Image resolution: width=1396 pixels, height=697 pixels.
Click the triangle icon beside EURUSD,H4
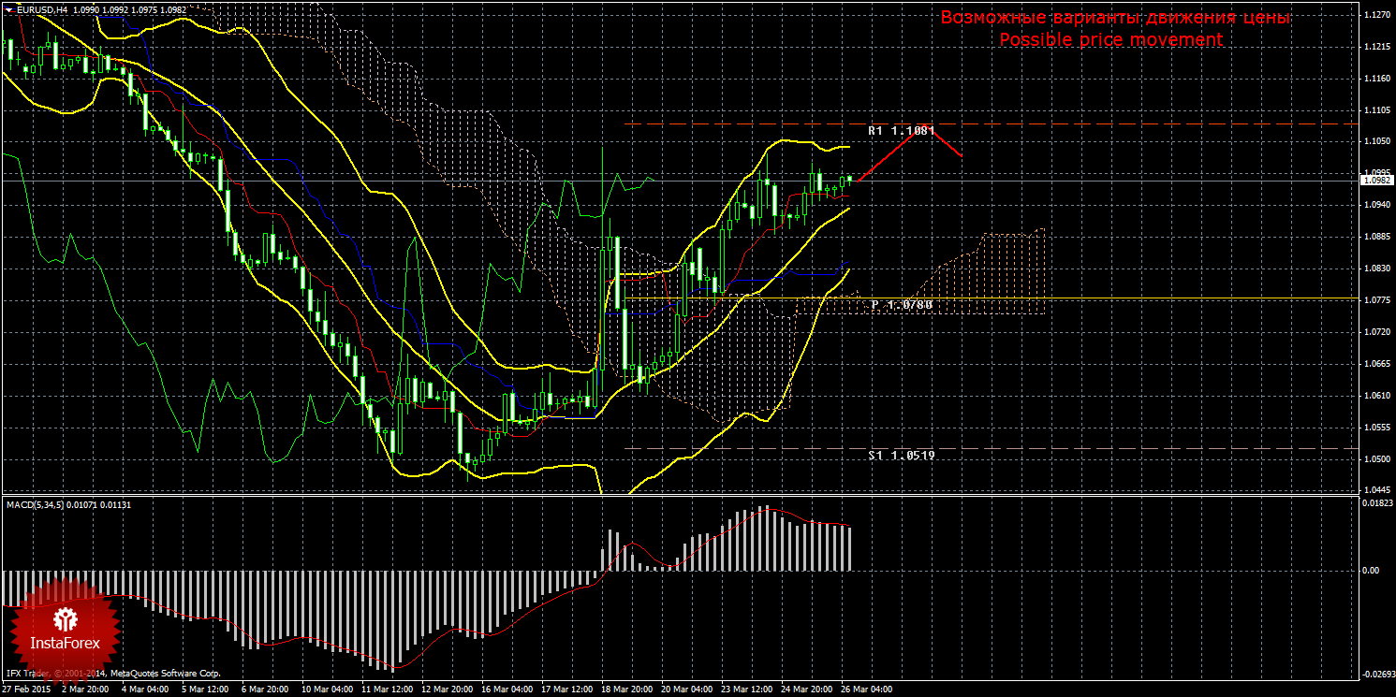click(x=8, y=8)
